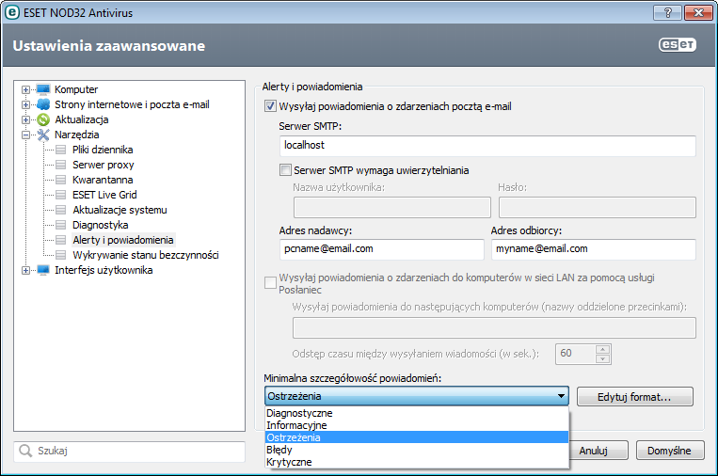Image resolution: width=718 pixels, height=476 pixels.
Task: Click the interval value 60 field
Action: pyautogui.click(x=576, y=354)
